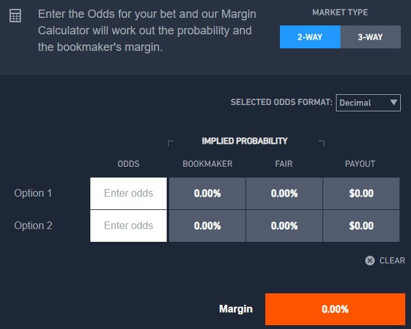Viewport: 411px width, 329px height.
Task: Click the PAYOUT column header
Action: pos(361,164)
